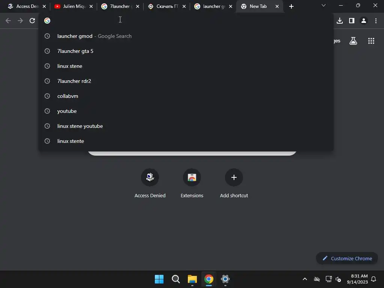
Task: Reload the current page
Action: [32, 21]
